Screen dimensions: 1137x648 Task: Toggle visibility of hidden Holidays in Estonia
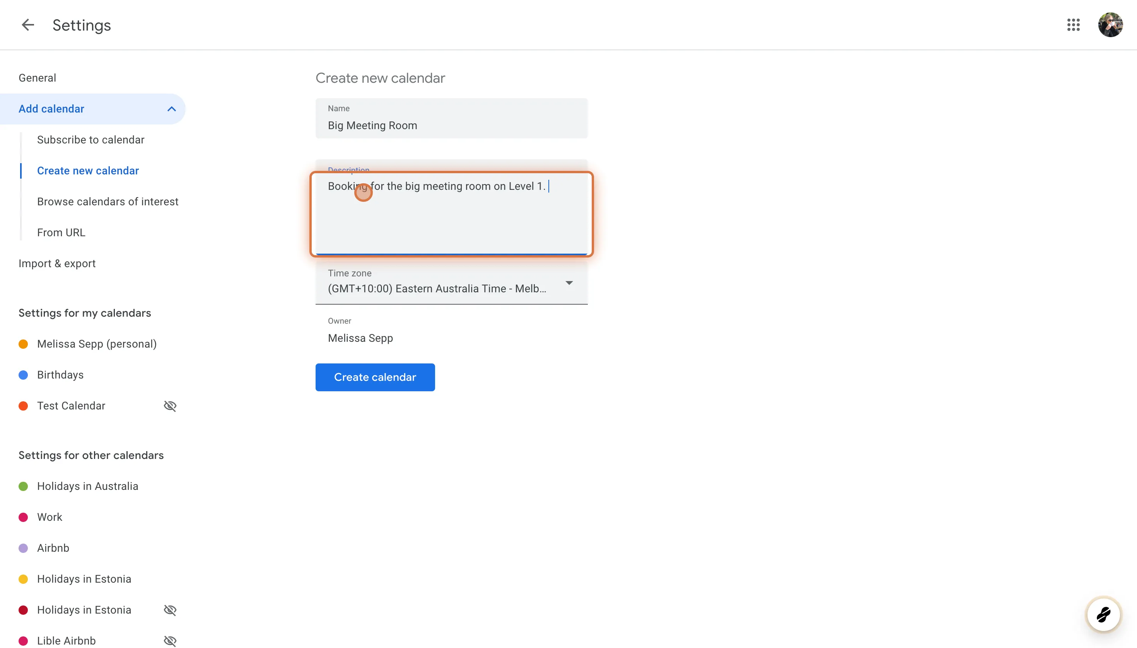coord(170,610)
